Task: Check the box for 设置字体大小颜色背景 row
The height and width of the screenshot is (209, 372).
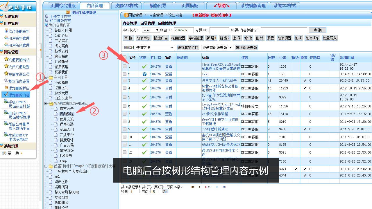Action: click(x=125, y=80)
